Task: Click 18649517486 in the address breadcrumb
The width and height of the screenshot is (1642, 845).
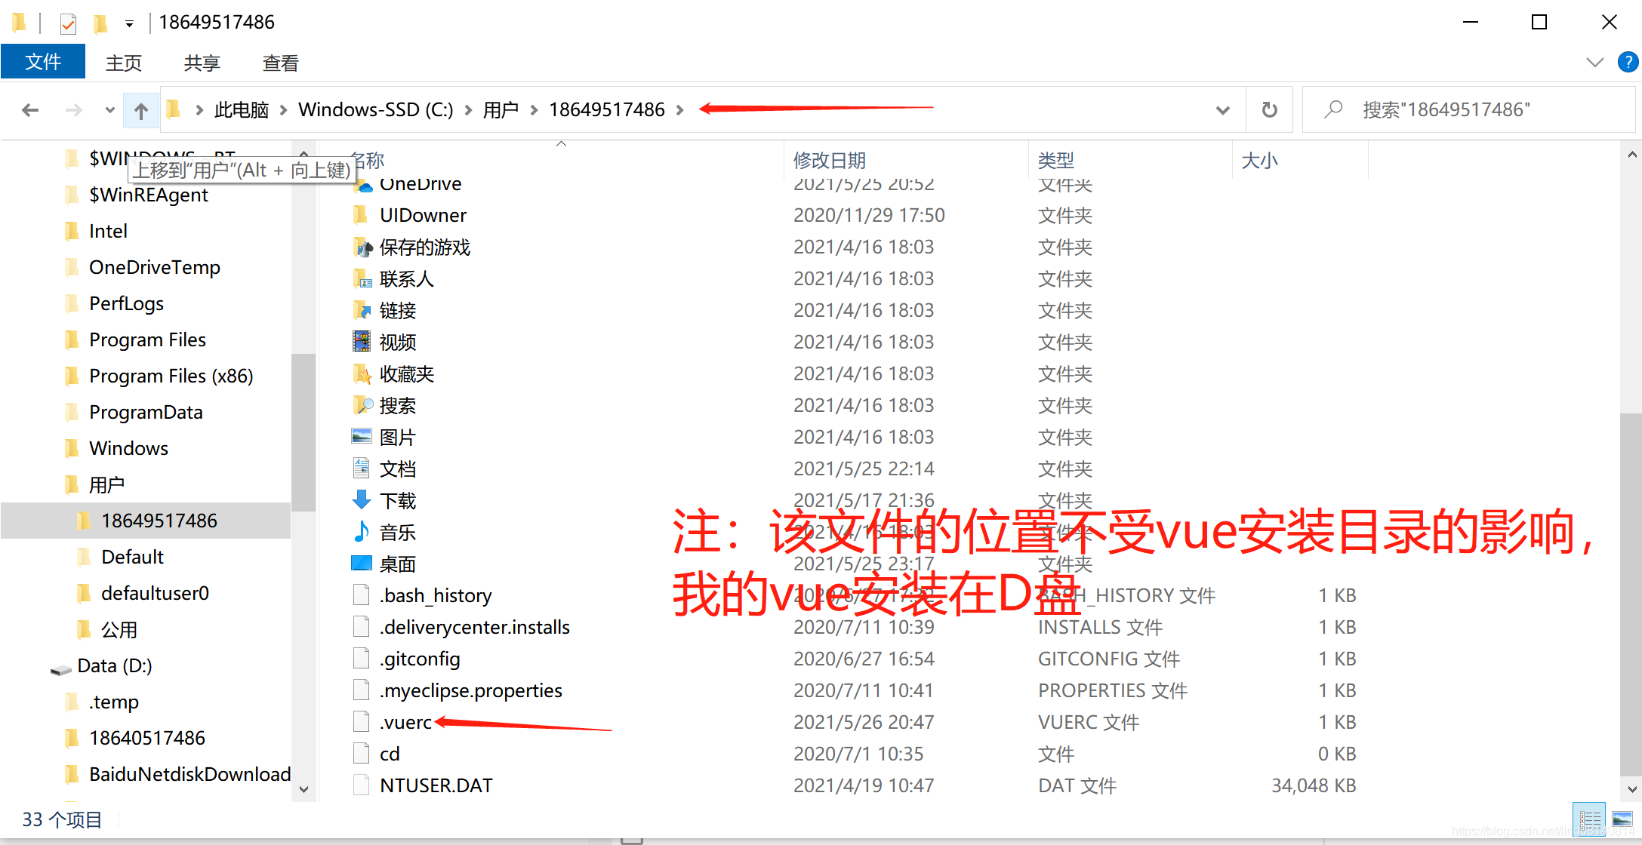Action: coord(607,110)
